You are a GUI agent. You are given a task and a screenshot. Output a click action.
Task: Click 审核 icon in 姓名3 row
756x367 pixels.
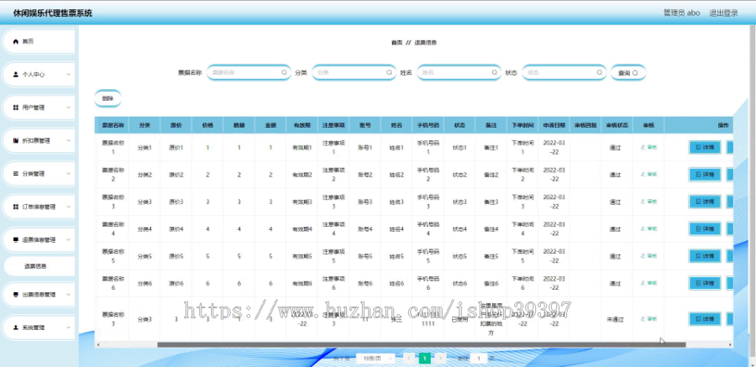[643, 202]
